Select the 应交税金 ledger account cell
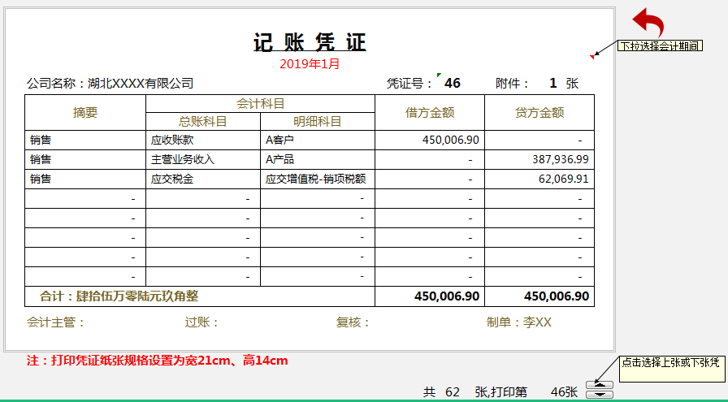728x402 pixels. tap(203, 179)
